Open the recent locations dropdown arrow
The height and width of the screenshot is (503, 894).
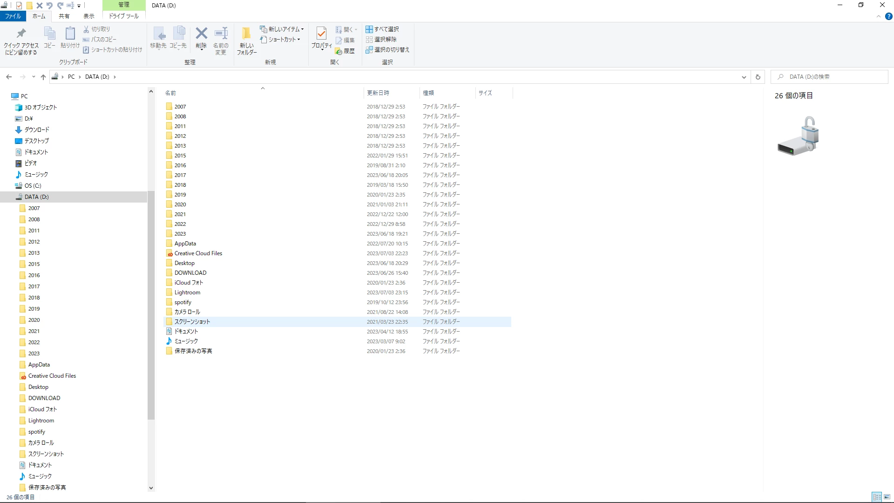(34, 77)
